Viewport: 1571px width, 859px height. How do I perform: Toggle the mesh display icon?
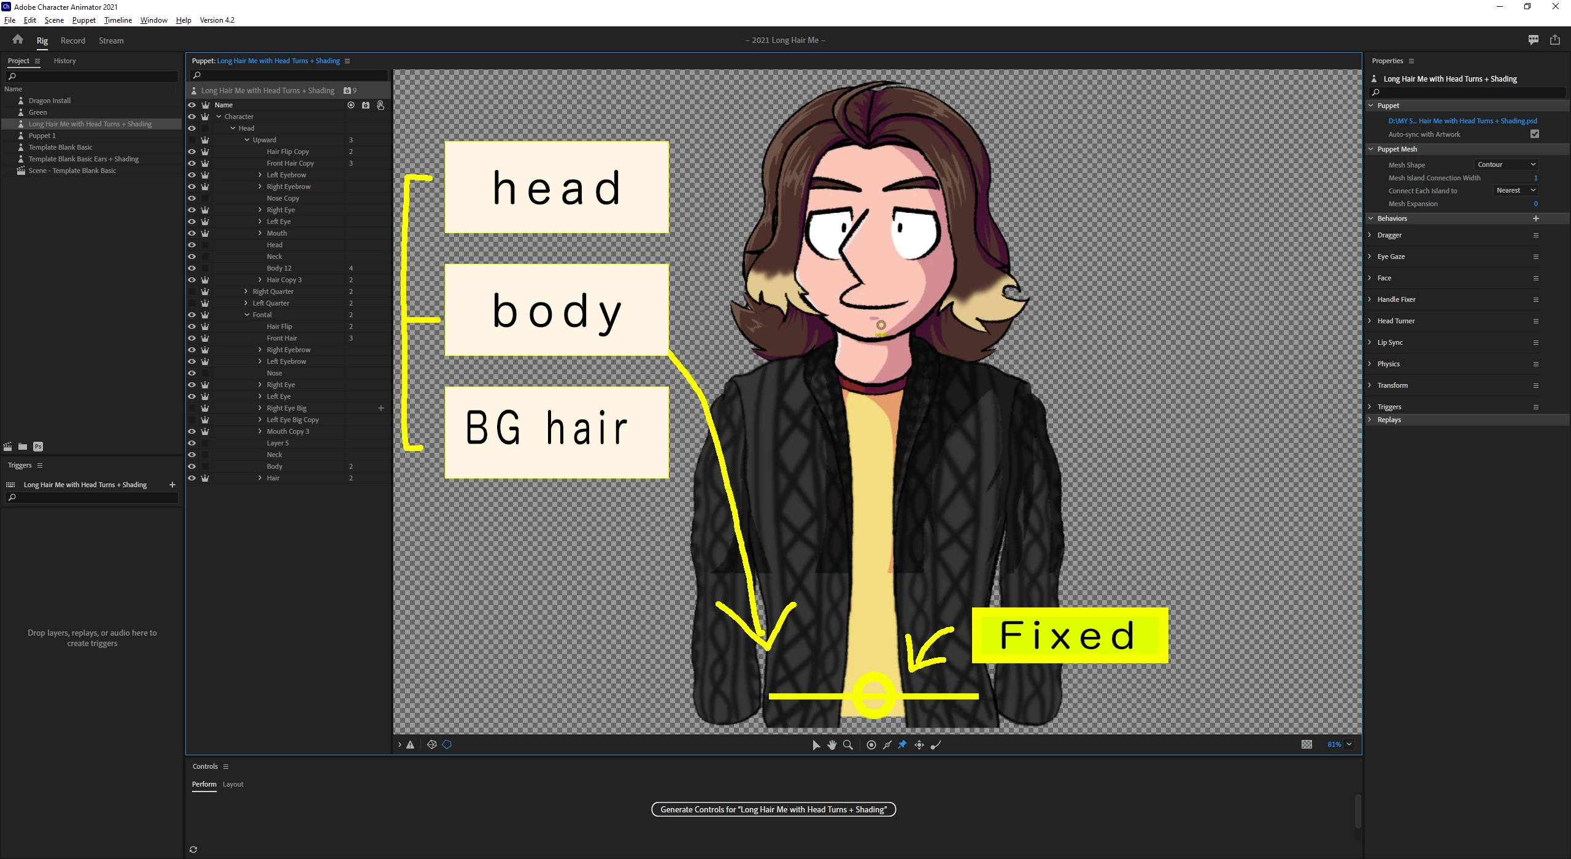432,744
